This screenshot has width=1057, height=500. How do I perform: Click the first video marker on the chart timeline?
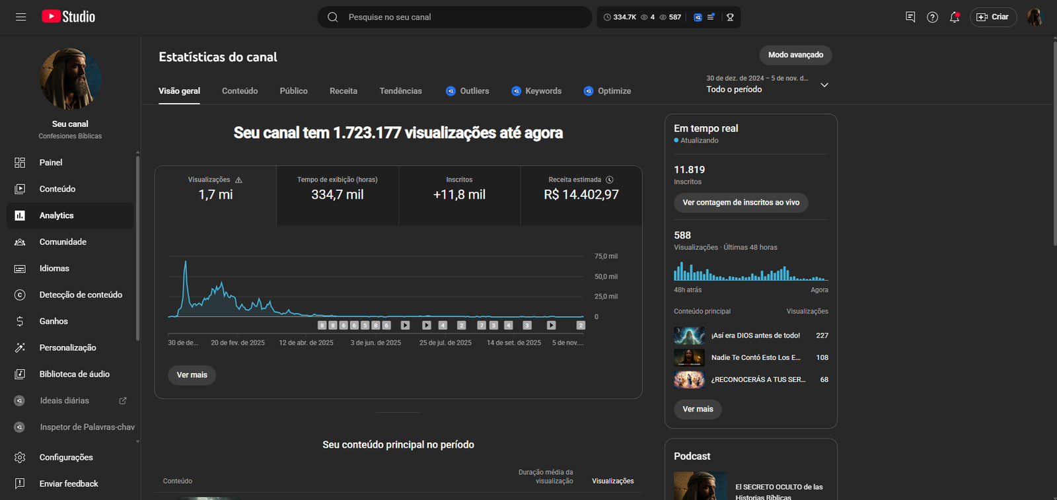point(322,325)
